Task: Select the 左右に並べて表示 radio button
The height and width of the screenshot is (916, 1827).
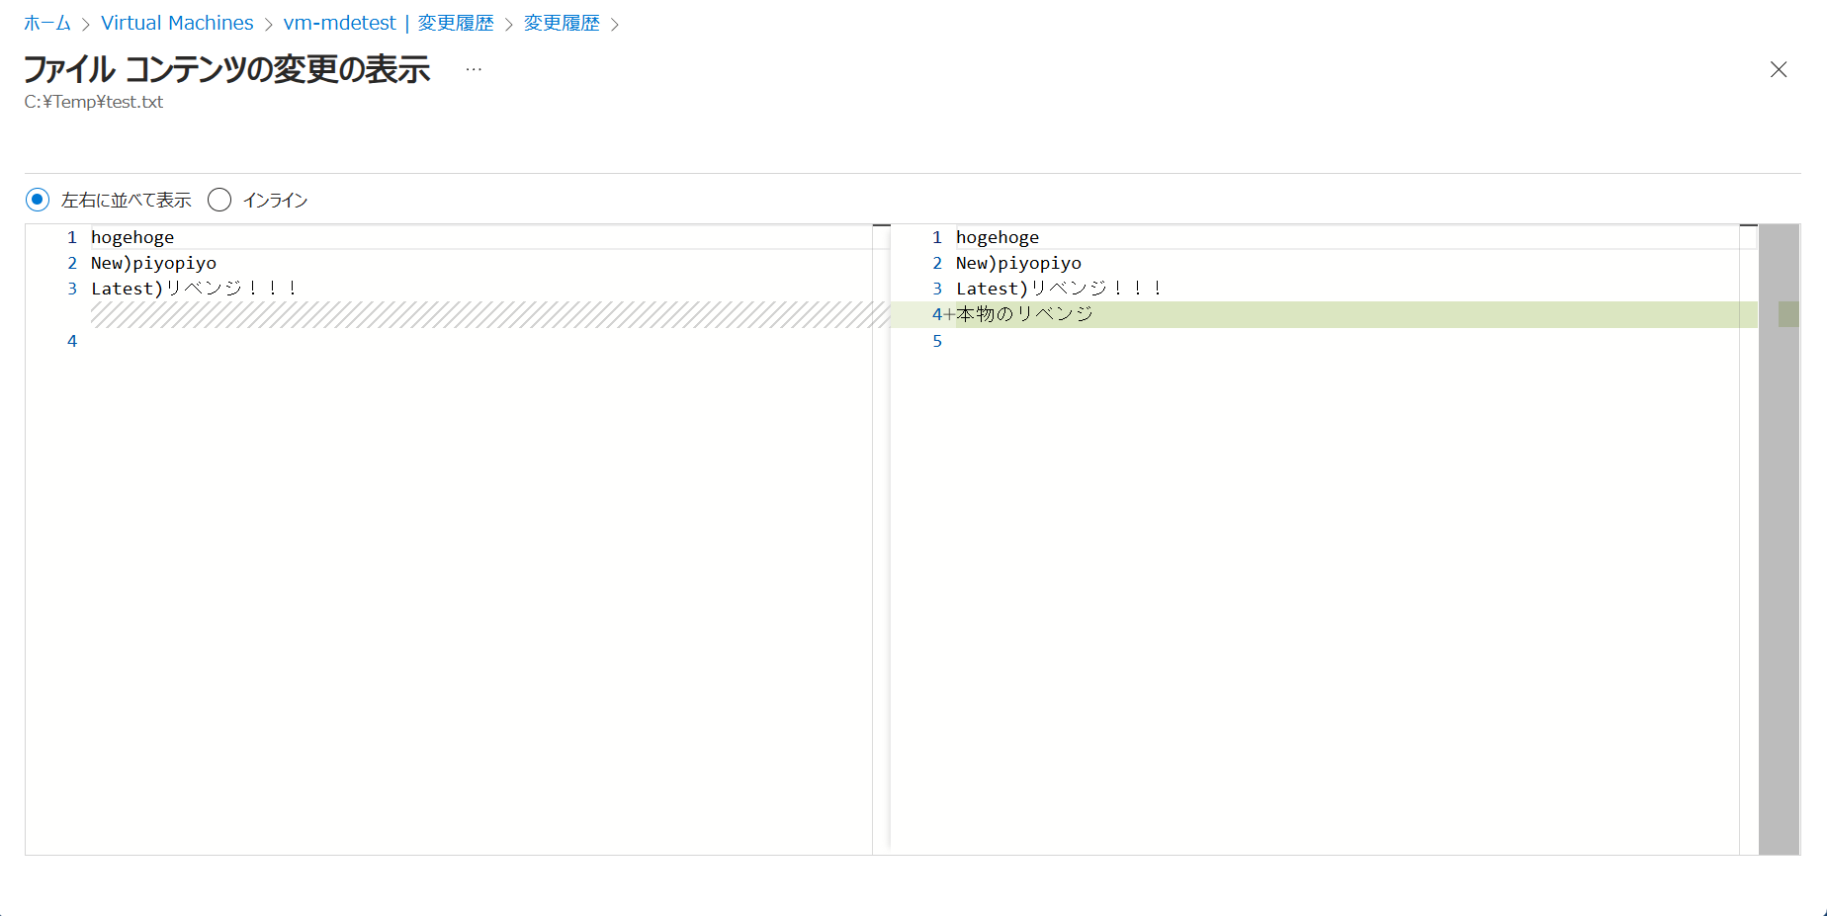Action: (38, 200)
